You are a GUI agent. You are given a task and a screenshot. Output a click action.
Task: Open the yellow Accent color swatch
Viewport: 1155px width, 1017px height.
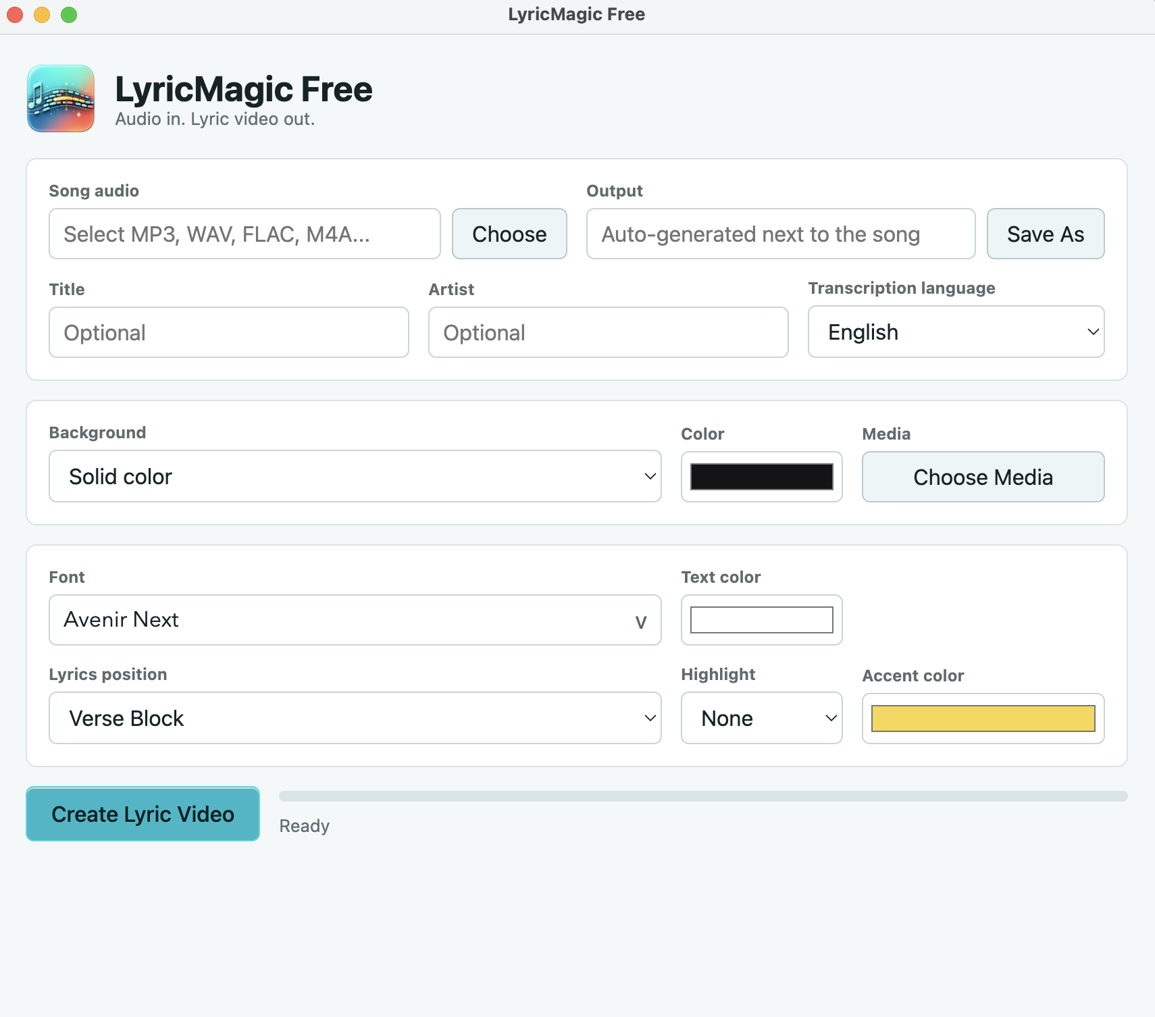click(983, 719)
